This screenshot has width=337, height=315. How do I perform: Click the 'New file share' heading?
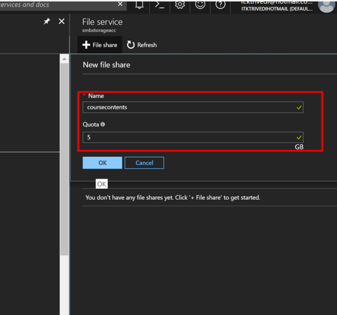click(x=107, y=65)
